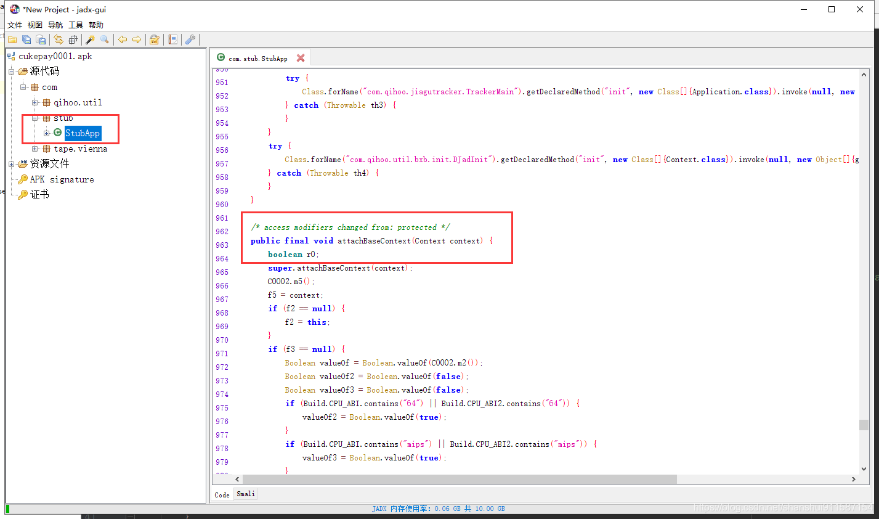879x519 pixels.
Task: Select the tape.vienna tree row
Action: click(x=80, y=149)
